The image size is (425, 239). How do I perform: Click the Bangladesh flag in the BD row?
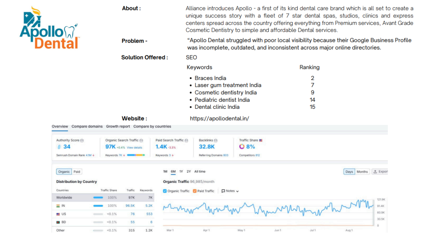tap(58, 222)
